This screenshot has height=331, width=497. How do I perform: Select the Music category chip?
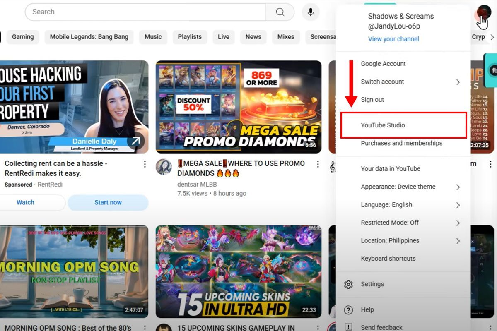[x=153, y=37]
